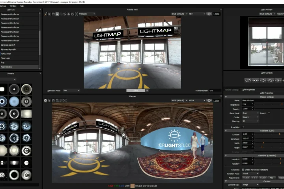The image size is (284, 189).
Task: Click the first Light Controls button with diagonal arrow
Action: tap(248, 80)
